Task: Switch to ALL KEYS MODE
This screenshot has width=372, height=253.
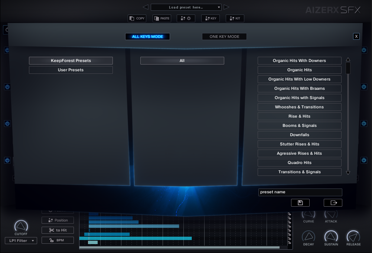Action: click(x=147, y=36)
